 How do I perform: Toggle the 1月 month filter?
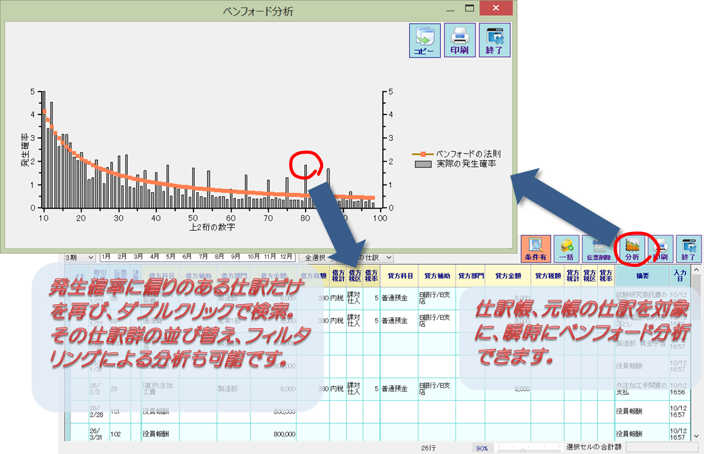(106, 257)
